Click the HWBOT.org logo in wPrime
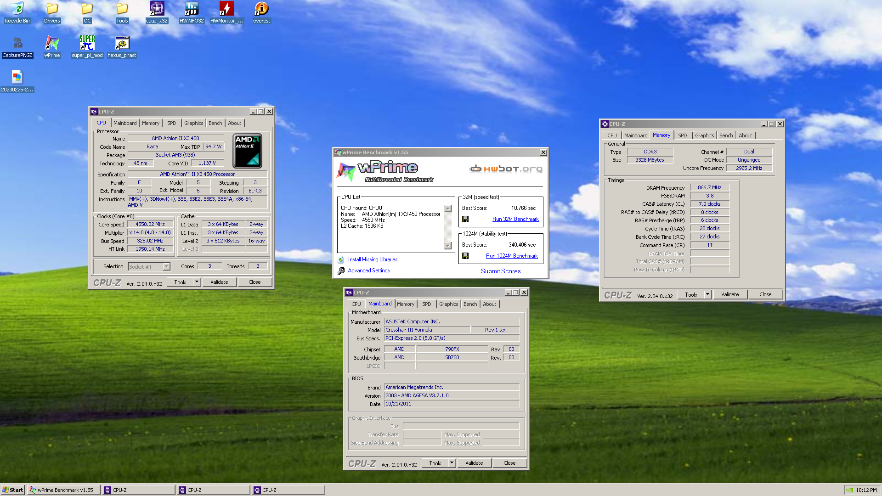 pos(506,169)
